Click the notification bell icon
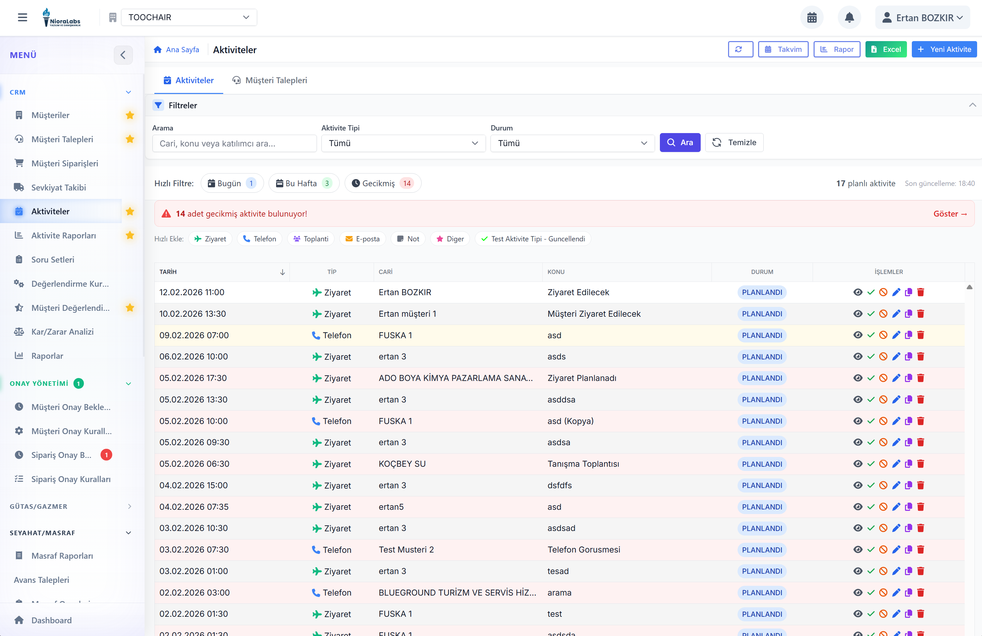Screen dimensions: 982x636 tap(849, 17)
